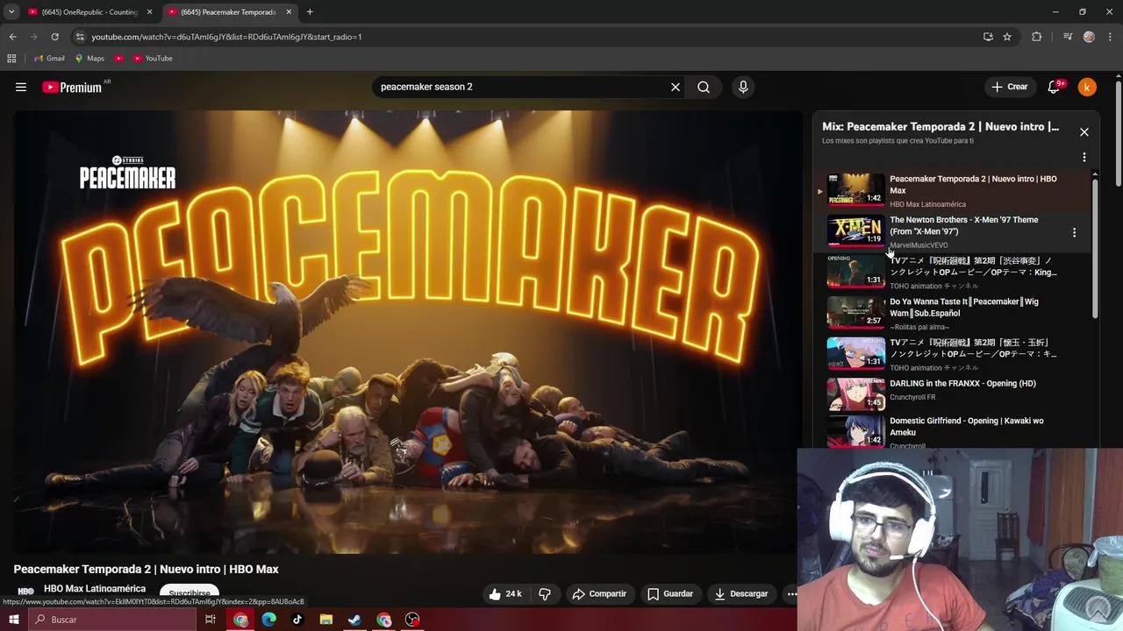Open the tab search dropdown arrow
This screenshot has height=631, width=1123.
[11, 12]
